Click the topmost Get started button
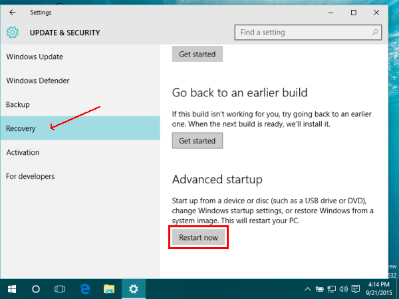This screenshot has height=299, width=399. point(198,54)
